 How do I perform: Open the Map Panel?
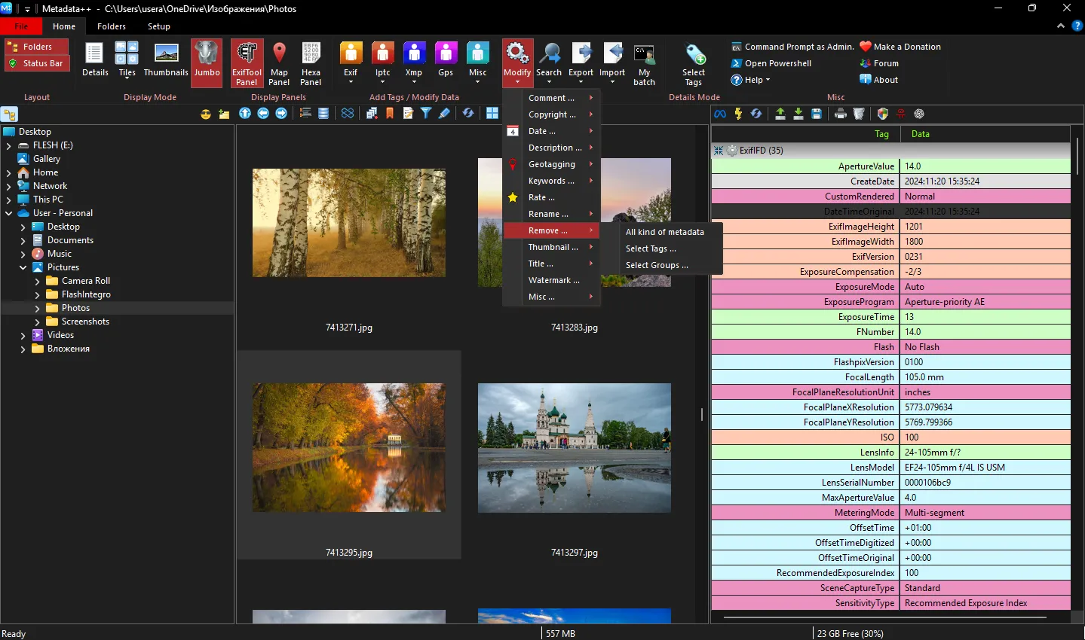click(x=279, y=63)
